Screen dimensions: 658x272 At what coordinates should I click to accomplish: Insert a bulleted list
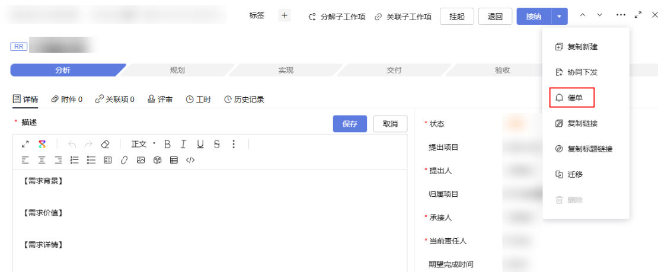coord(91,160)
